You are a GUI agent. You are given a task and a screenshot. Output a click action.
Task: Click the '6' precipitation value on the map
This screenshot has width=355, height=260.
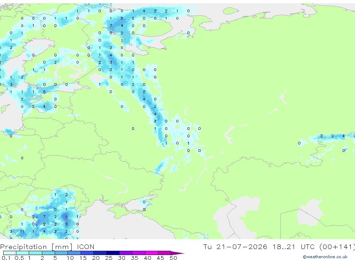(66, 217)
